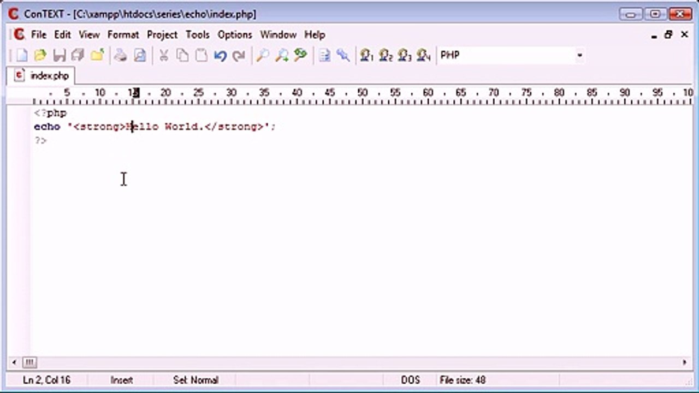Click the ConTEXT icon in menu bar

coord(19,34)
